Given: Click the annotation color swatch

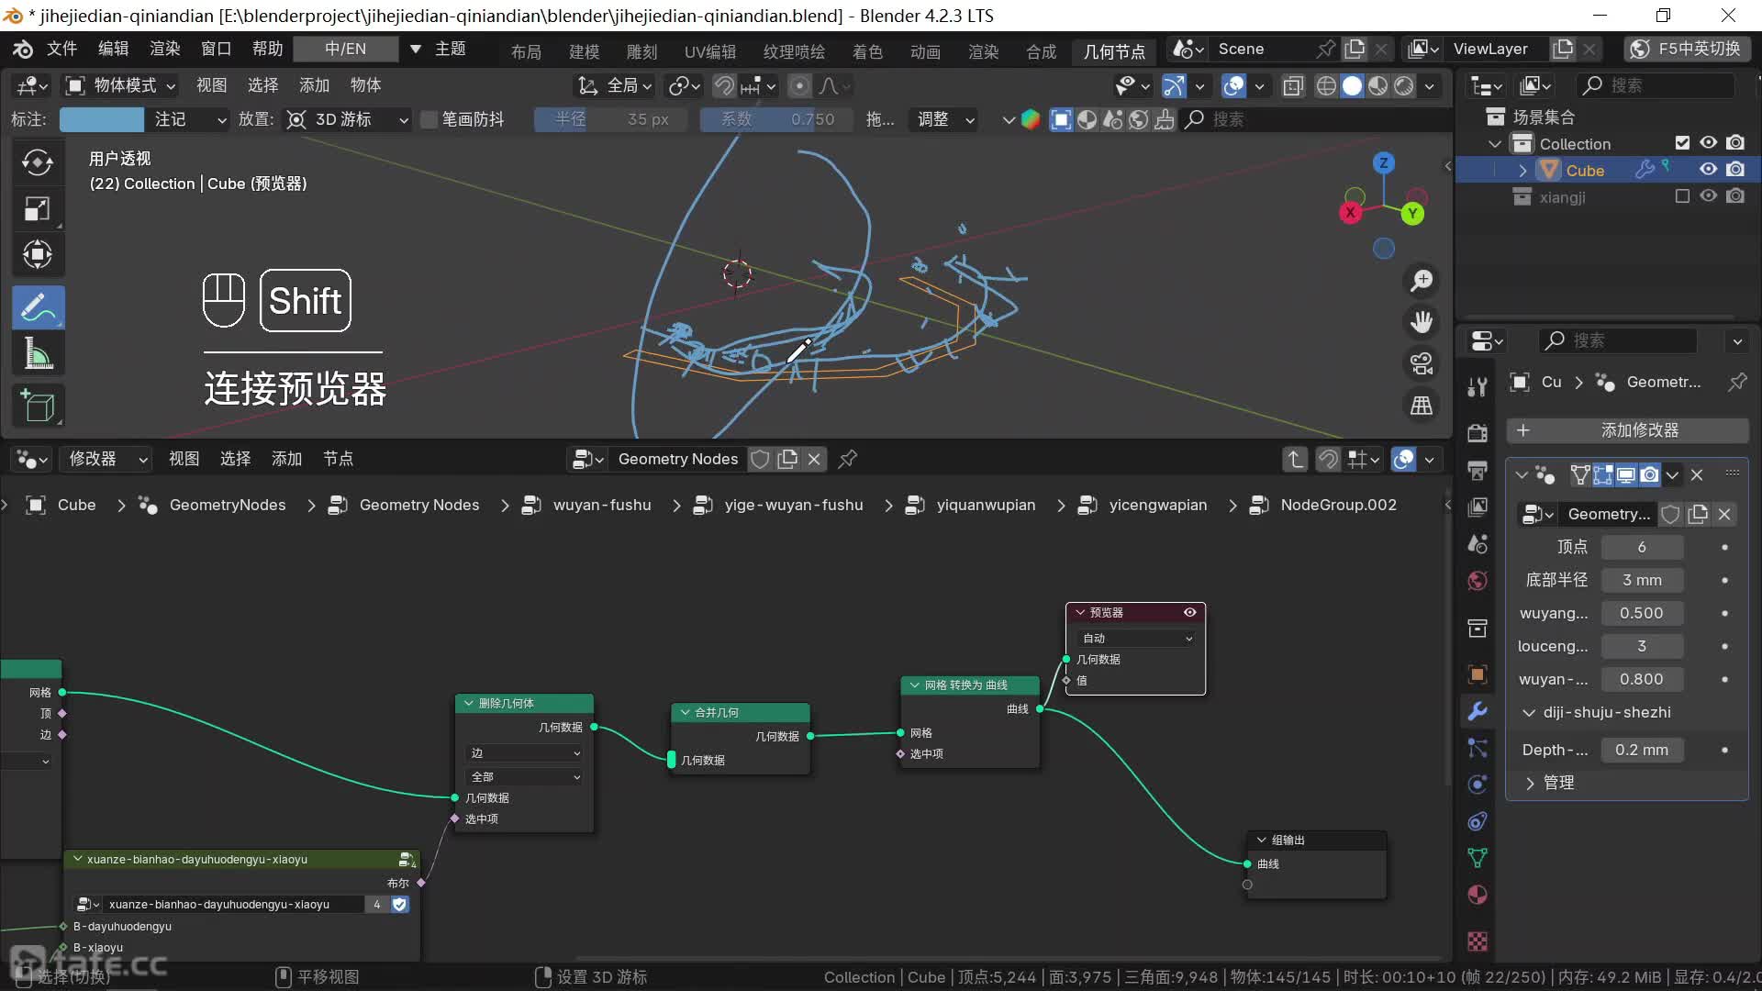Looking at the screenshot, I should pos(101,119).
